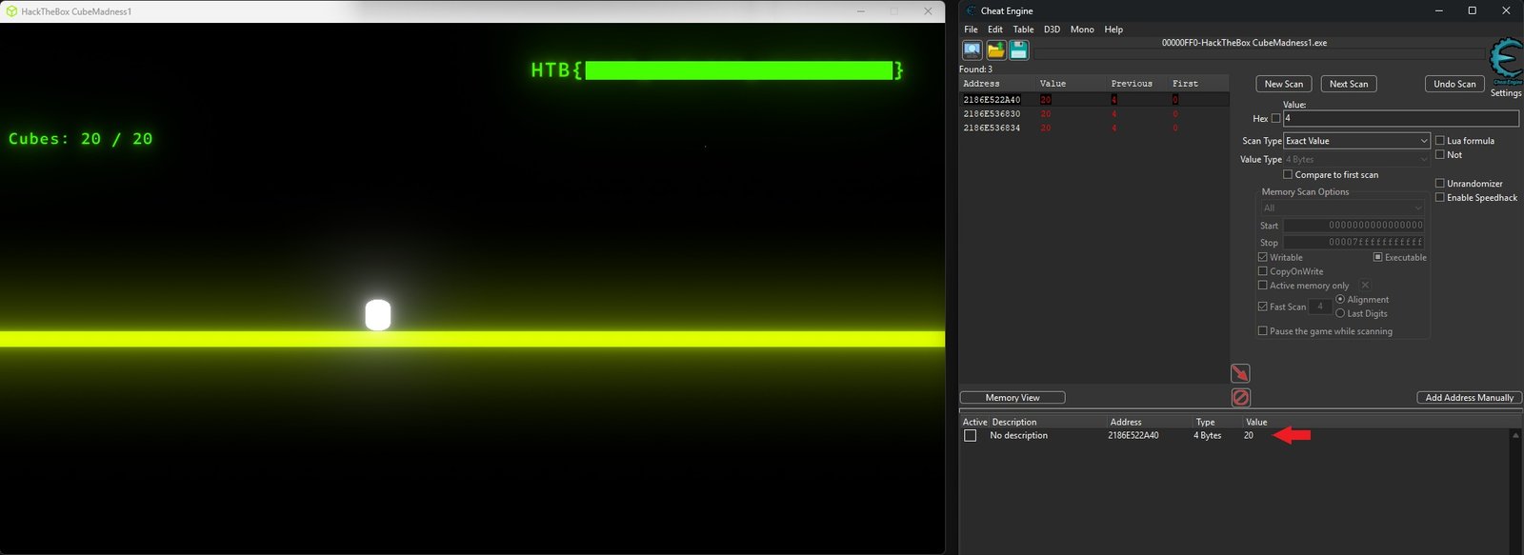Enable the Speedhack checkbox
The image size is (1524, 555).
tap(1440, 198)
